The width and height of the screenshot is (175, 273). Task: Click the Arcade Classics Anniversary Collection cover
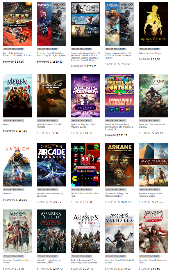pos(51,165)
